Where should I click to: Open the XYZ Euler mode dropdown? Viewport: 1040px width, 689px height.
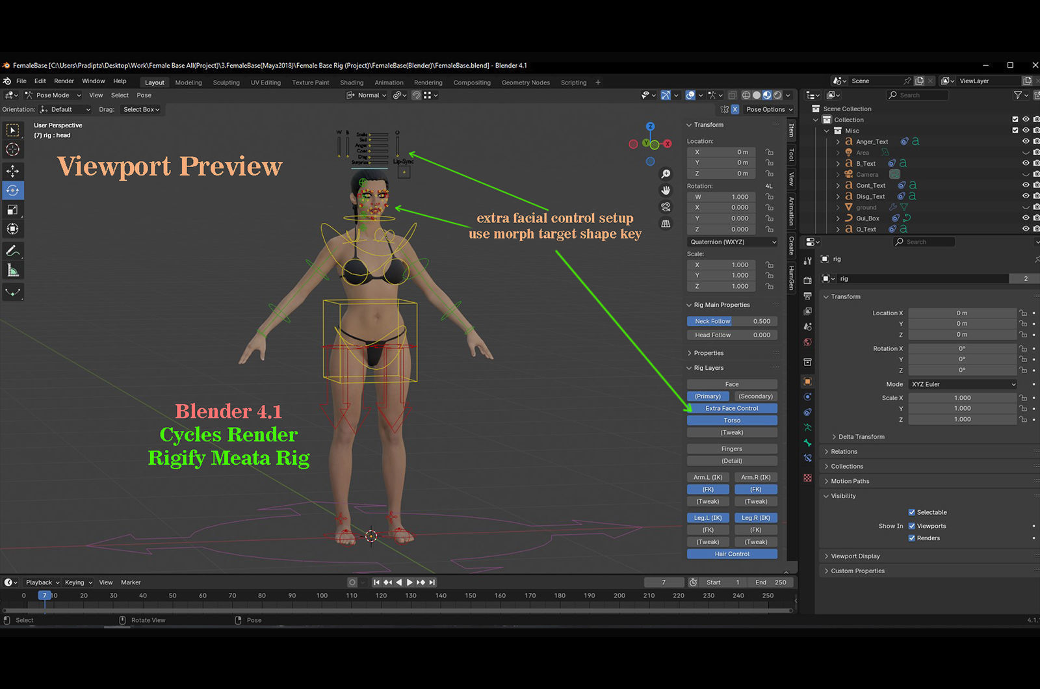point(963,384)
